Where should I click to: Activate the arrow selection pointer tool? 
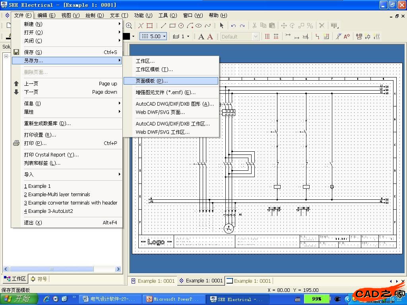[x=221, y=26]
